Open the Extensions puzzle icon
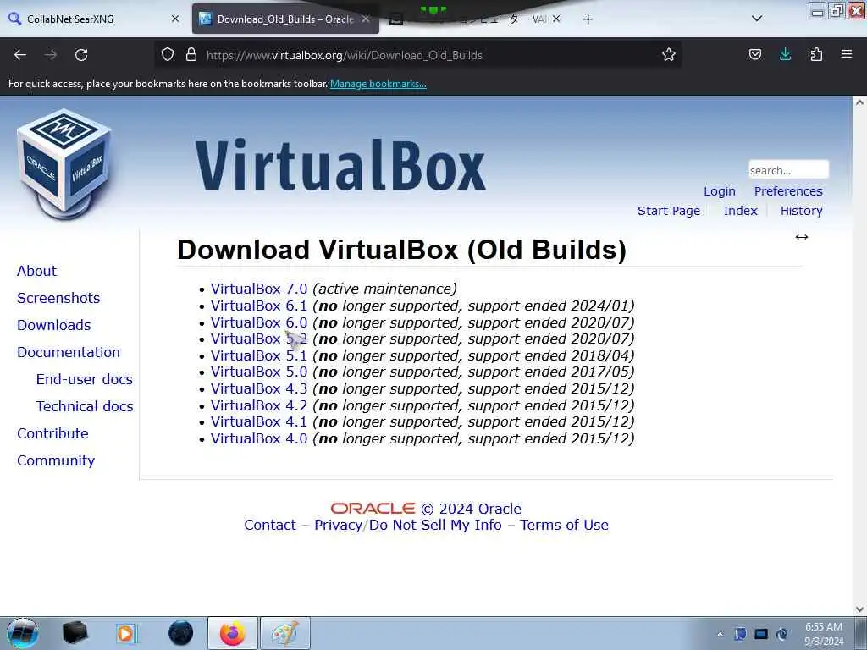867x650 pixels. (816, 55)
